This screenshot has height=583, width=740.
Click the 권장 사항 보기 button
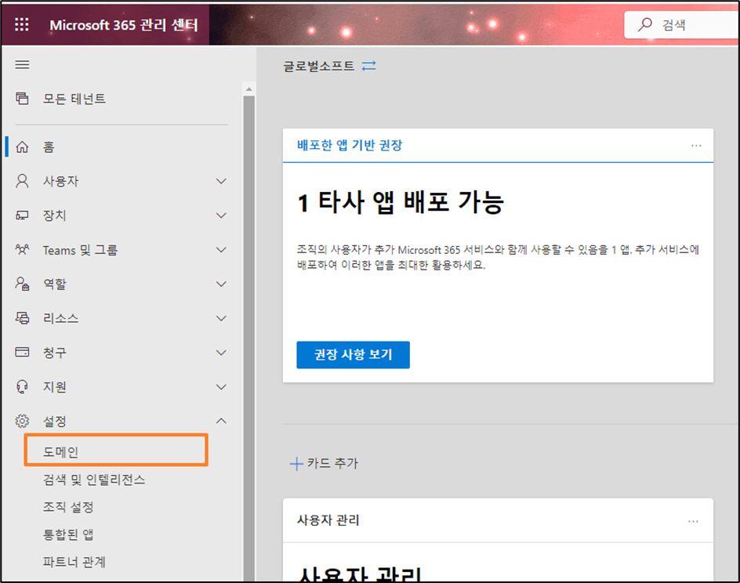pyautogui.click(x=353, y=355)
